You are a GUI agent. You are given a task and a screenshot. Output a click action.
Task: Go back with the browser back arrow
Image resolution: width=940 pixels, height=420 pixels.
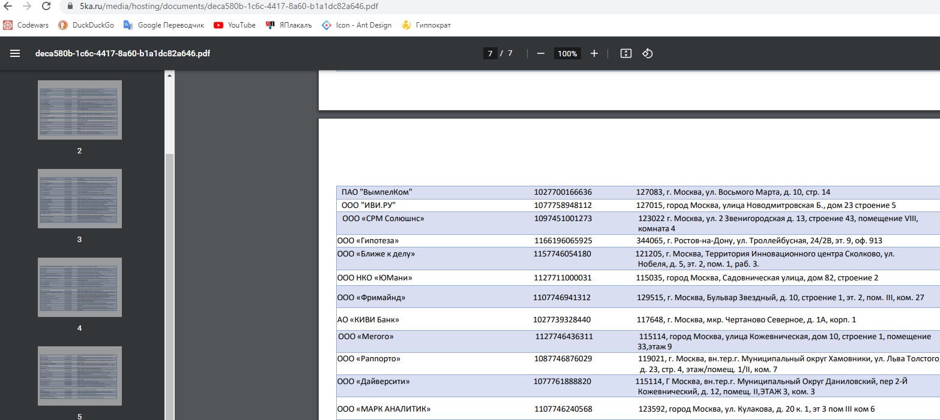pyautogui.click(x=8, y=7)
